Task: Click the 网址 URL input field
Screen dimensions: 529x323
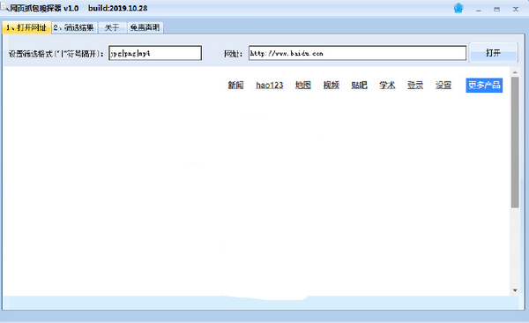Action: pyautogui.click(x=357, y=53)
